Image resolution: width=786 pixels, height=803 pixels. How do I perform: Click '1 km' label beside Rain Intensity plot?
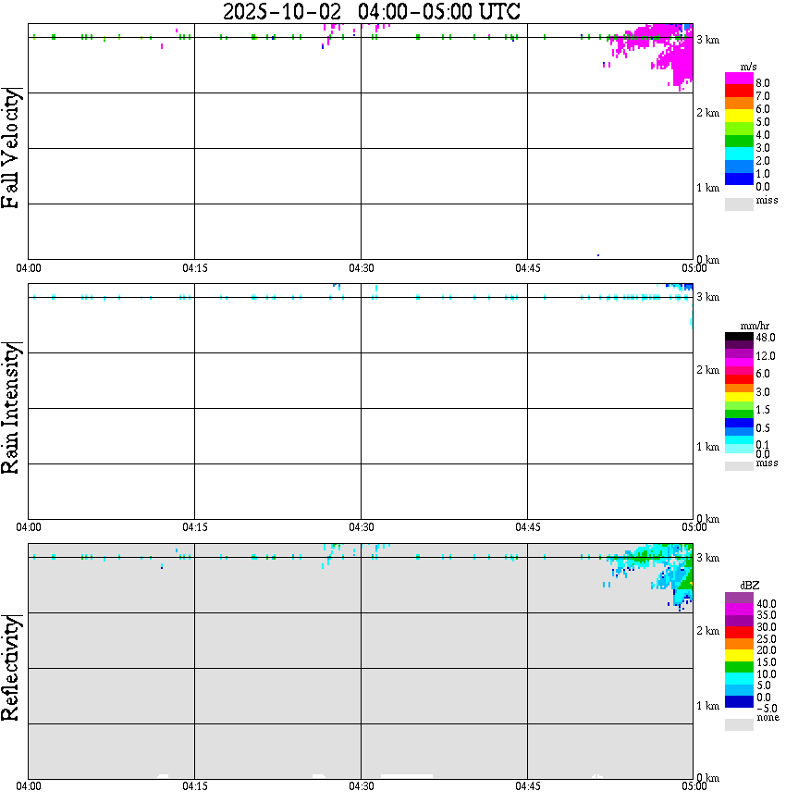(708, 447)
